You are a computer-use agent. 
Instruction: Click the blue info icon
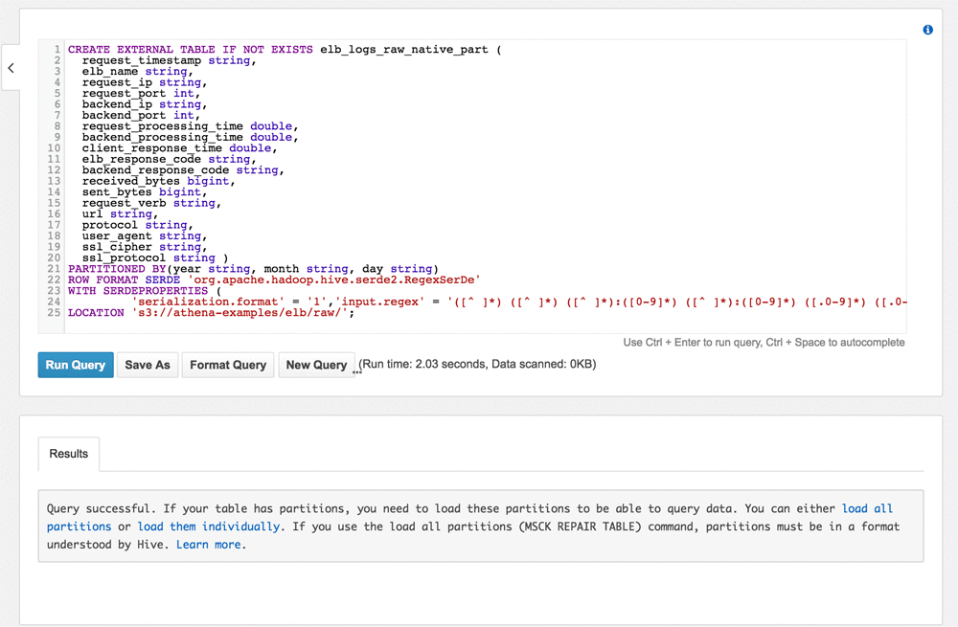click(927, 30)
